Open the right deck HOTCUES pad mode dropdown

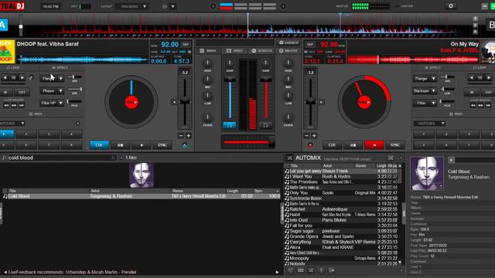[x=430, y=124]
